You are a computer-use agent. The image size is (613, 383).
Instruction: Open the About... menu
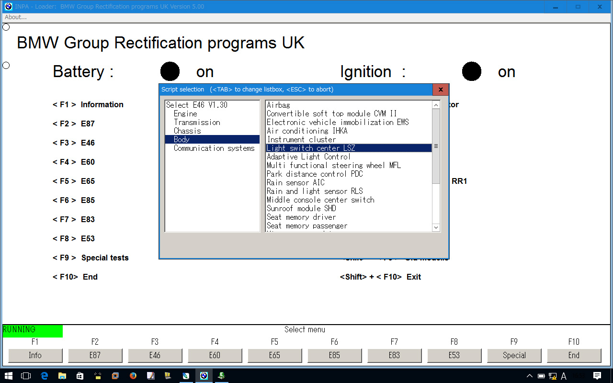15,17
